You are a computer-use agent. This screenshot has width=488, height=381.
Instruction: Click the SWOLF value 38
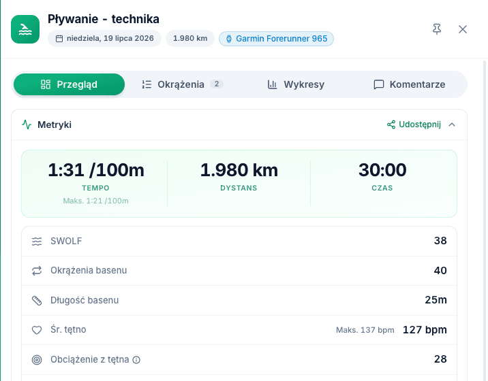[440, 241]
